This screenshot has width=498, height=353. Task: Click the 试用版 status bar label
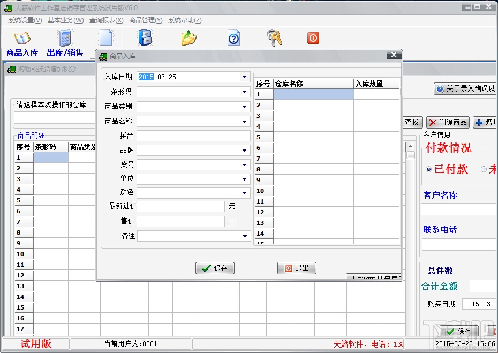point(36,343)
